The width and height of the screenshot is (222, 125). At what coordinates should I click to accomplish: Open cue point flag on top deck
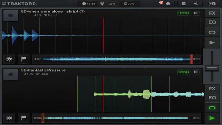point(24,59)
